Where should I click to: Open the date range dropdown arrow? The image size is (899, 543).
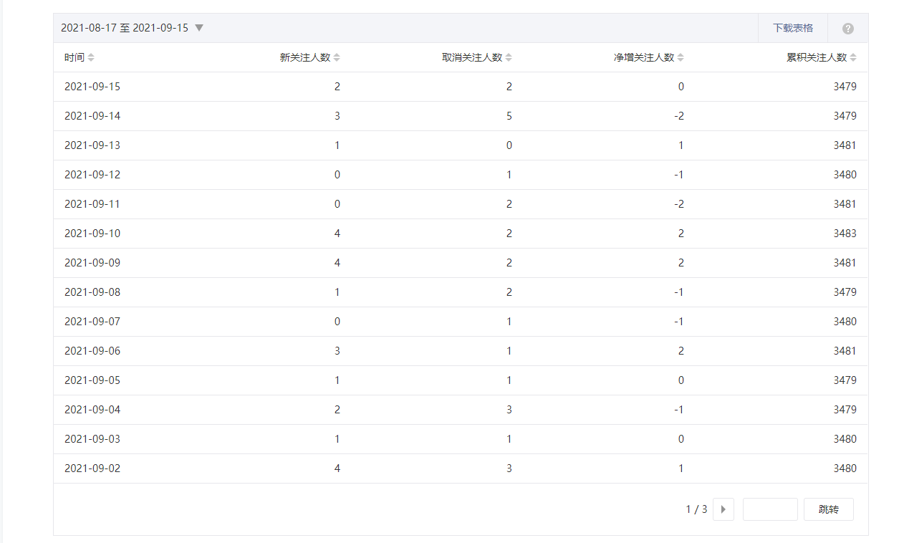point(199,28)
